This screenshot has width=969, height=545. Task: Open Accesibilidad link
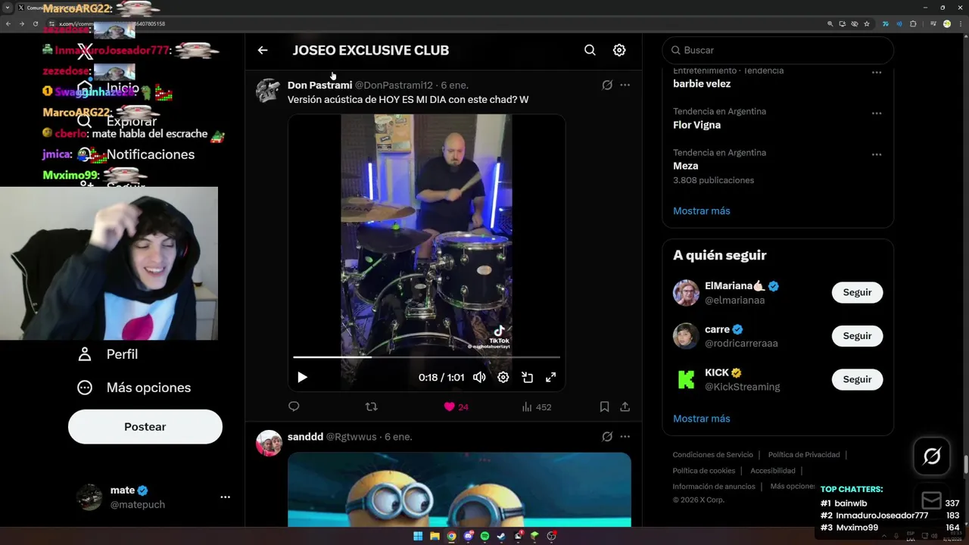773,471
